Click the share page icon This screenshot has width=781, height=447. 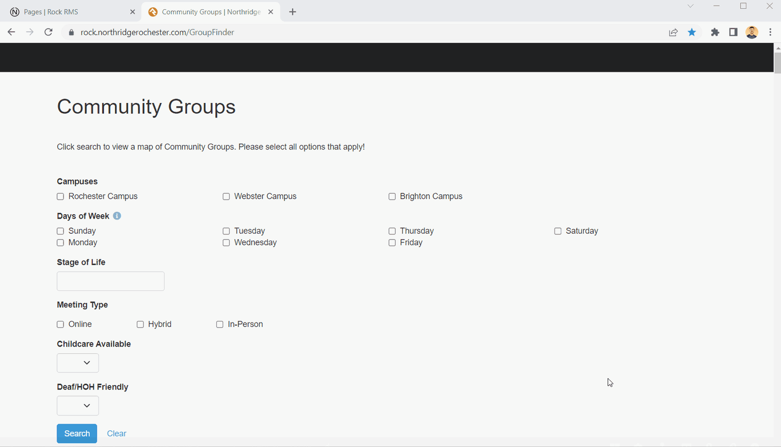673,32
